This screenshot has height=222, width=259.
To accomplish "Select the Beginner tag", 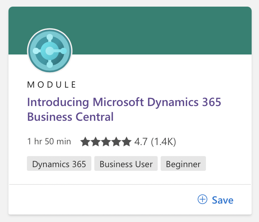I will [x=183, y=163].
